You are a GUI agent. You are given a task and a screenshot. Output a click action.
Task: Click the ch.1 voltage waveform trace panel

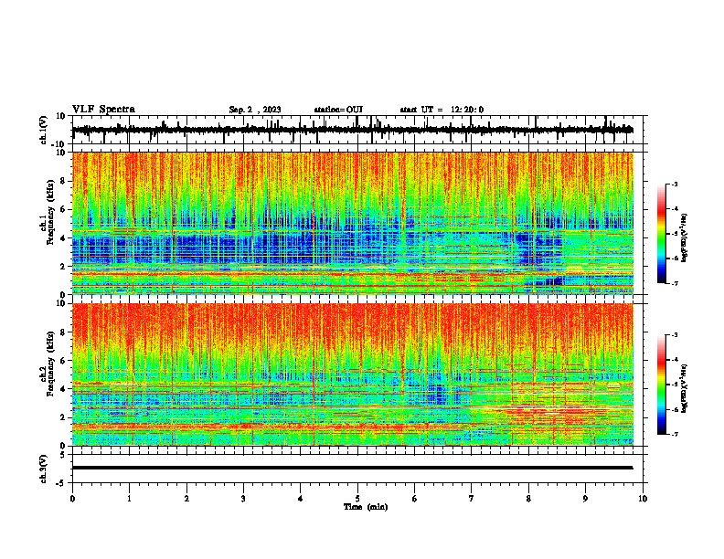coord(357,130)
